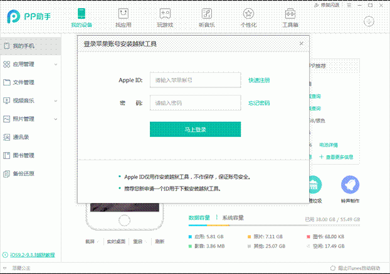
Task: Toggle 阻止iTunes自动启动 option
Action: [x=355, y=268]
